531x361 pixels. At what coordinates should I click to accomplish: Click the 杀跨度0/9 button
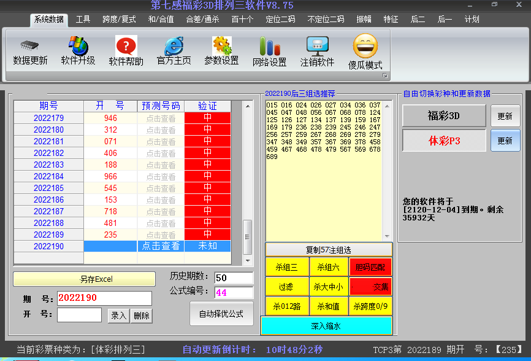pyautogui.click(x=370, y=306)
